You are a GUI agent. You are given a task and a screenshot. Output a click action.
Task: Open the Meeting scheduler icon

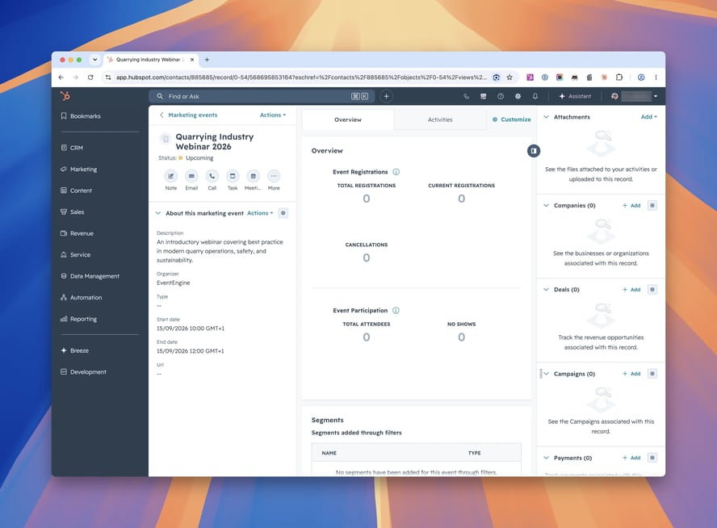point(253,176)
